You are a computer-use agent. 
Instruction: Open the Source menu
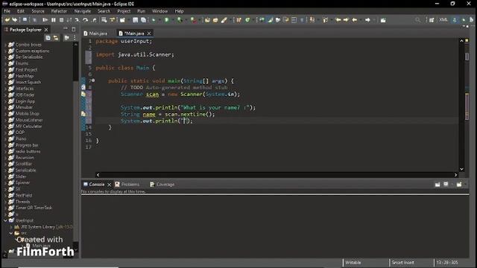pos(38,11)
